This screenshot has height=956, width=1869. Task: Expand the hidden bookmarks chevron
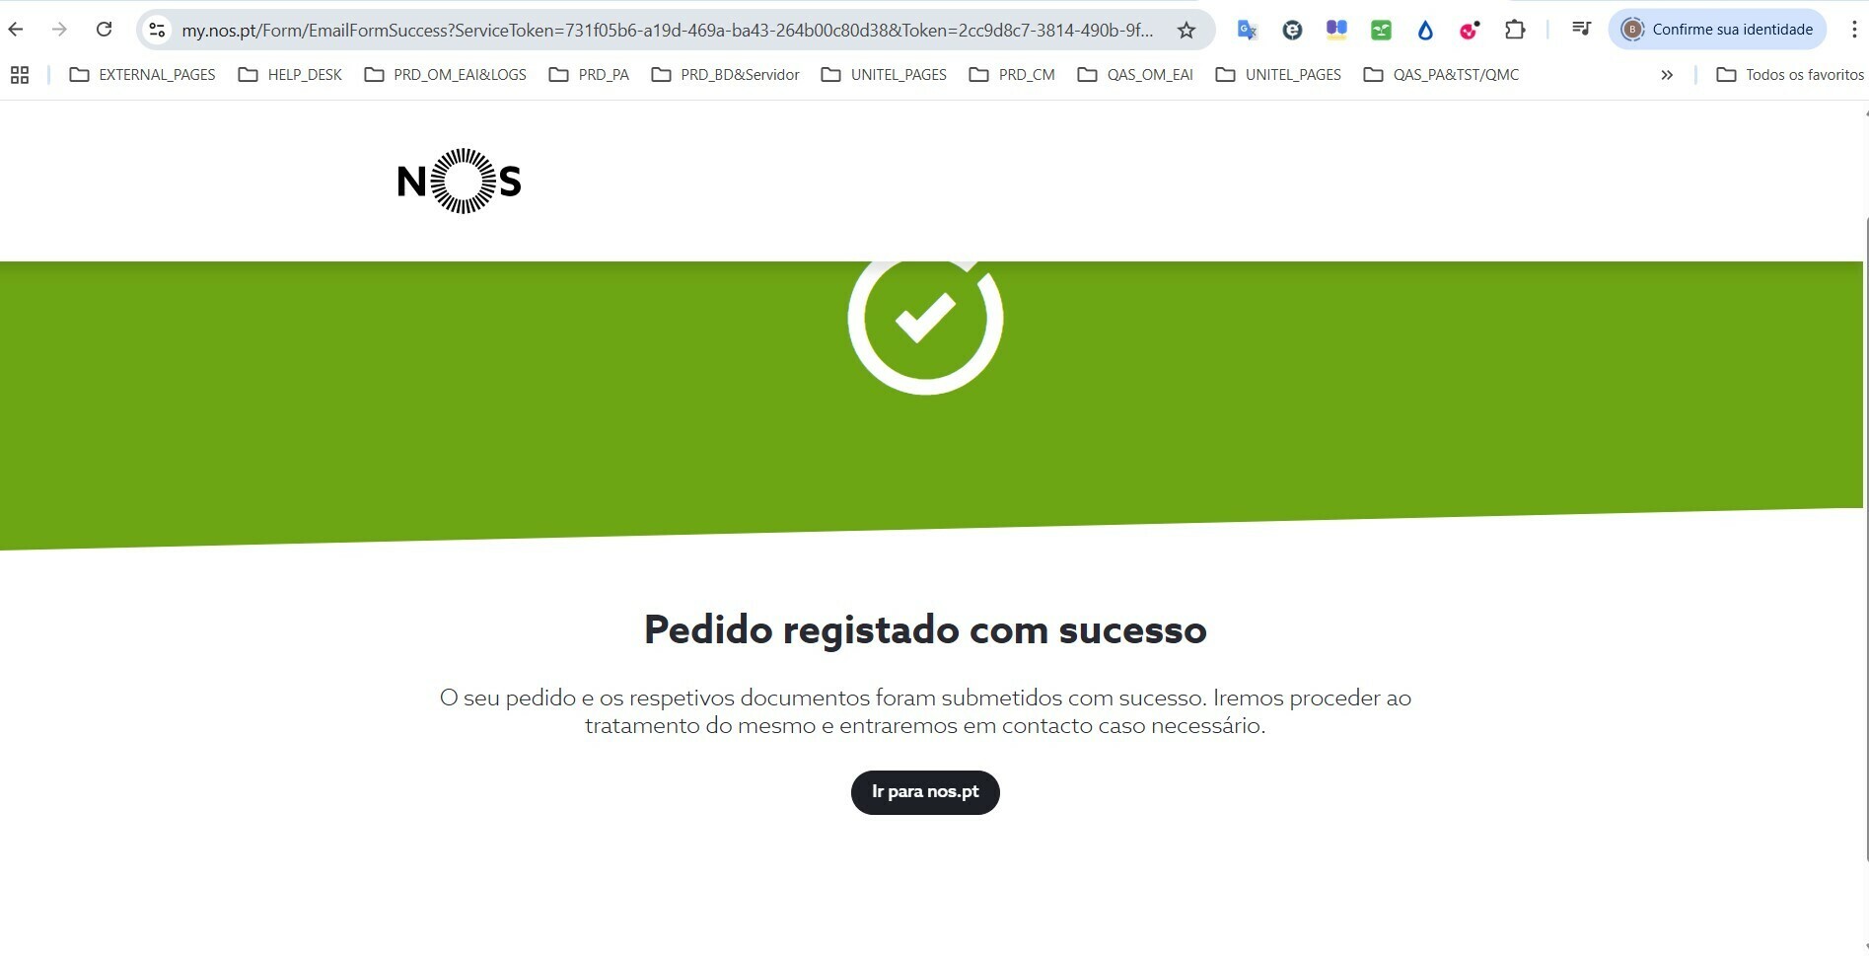(x=1667, y=75)
